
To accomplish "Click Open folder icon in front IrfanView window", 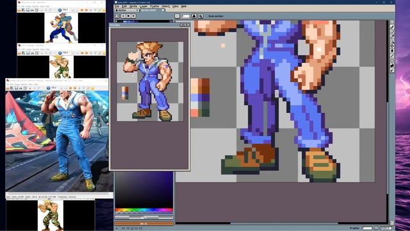I will [x=8, y=88].
